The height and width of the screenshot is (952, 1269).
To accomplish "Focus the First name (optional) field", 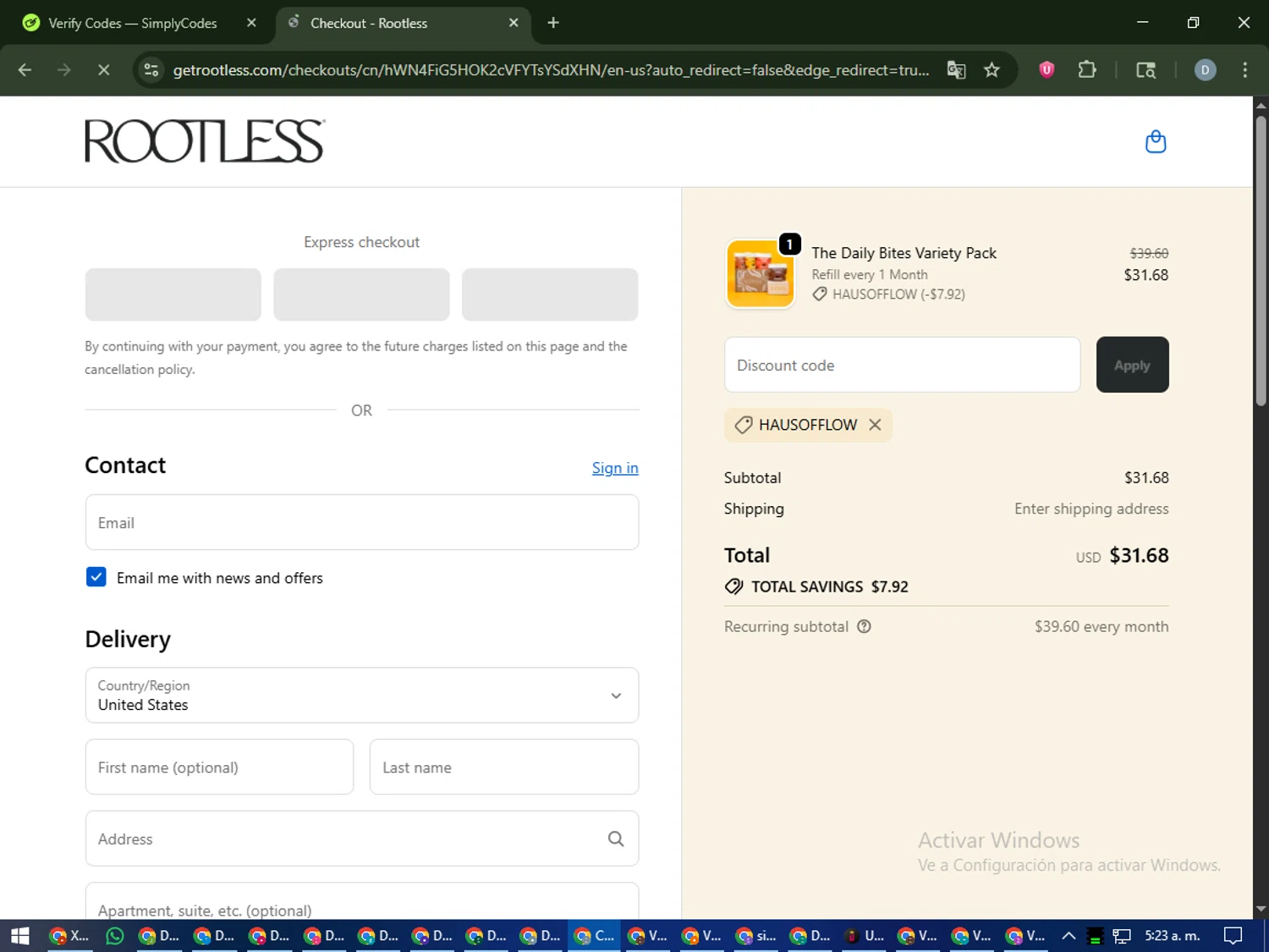I will point(219,767).
